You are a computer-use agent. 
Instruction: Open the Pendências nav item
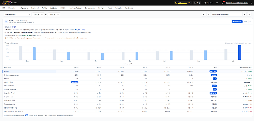coord(129,8)
